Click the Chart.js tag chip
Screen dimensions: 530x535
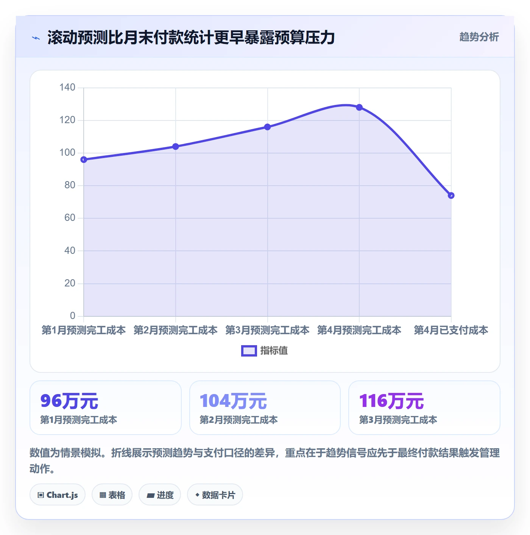coord(58,495)
